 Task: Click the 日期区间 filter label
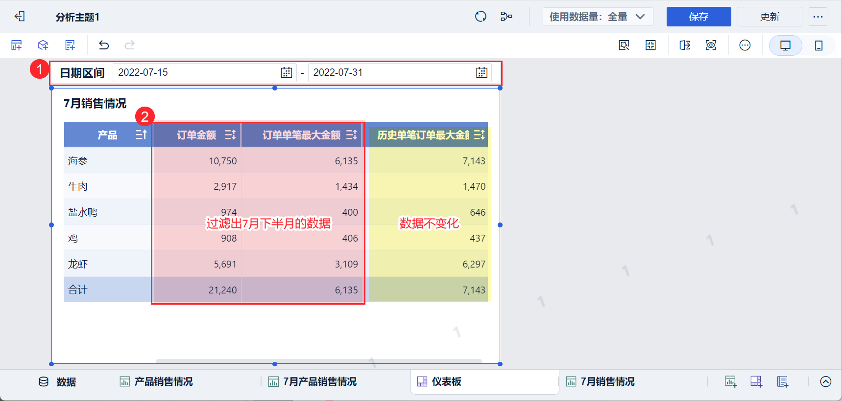(x=82, y=73)
